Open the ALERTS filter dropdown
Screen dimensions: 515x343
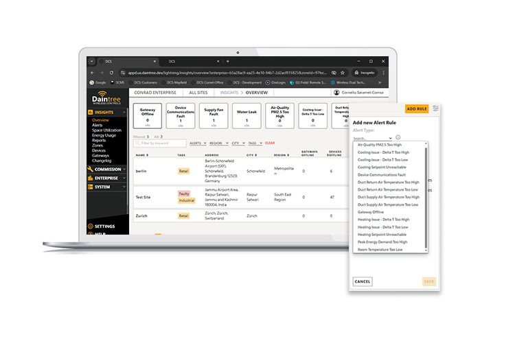(198, 143)
